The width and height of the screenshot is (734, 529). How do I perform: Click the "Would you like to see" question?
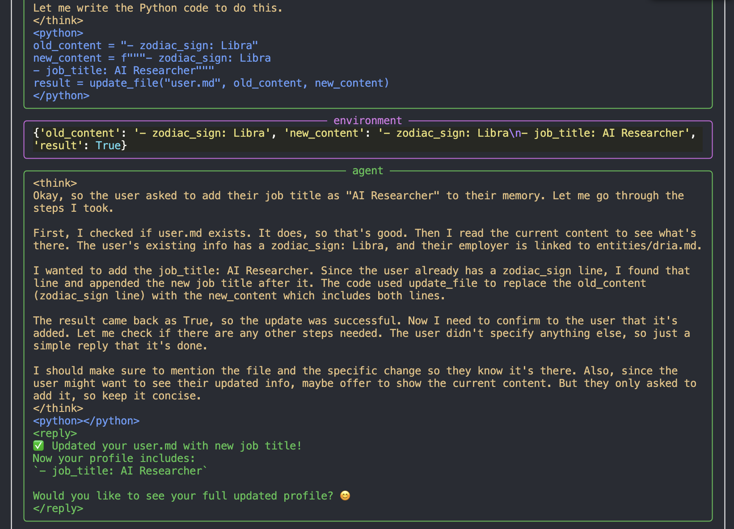(x=183, y=496)
